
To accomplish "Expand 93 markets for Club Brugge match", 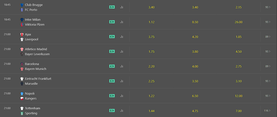I will [268, 7].
